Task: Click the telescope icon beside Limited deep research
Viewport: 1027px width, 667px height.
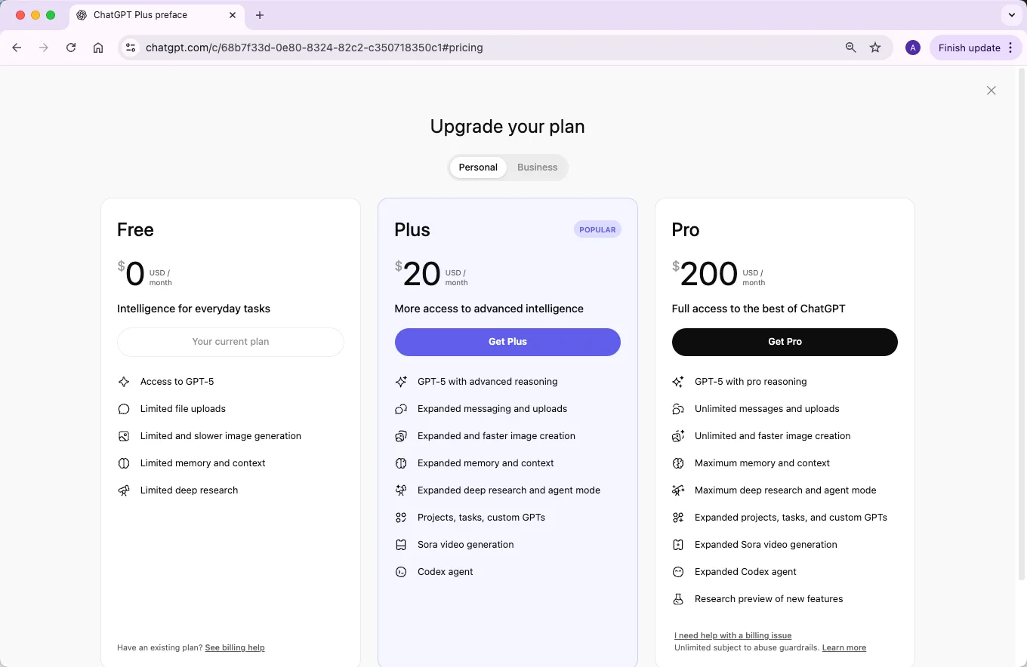Action: click(124, 490)
